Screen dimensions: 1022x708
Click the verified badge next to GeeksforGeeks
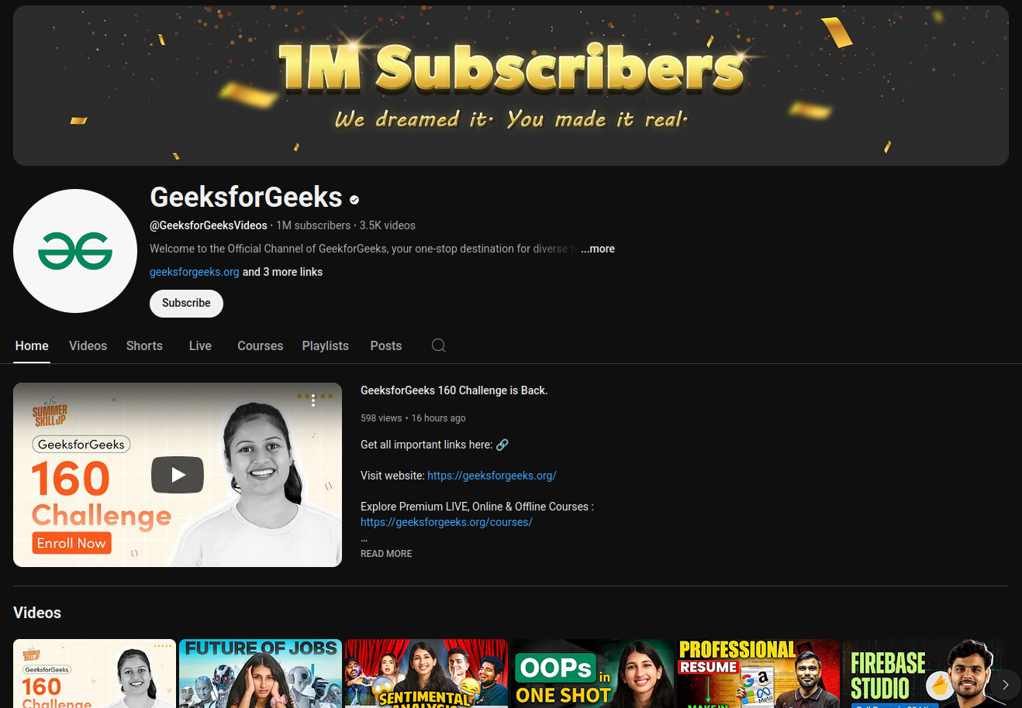point(354,200)
